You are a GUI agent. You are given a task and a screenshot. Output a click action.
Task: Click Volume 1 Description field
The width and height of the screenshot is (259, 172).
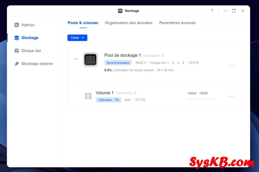[x=124, y=93]
